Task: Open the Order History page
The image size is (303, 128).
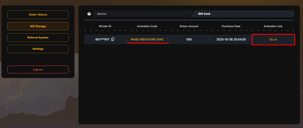Action: [x=38, y=15]
